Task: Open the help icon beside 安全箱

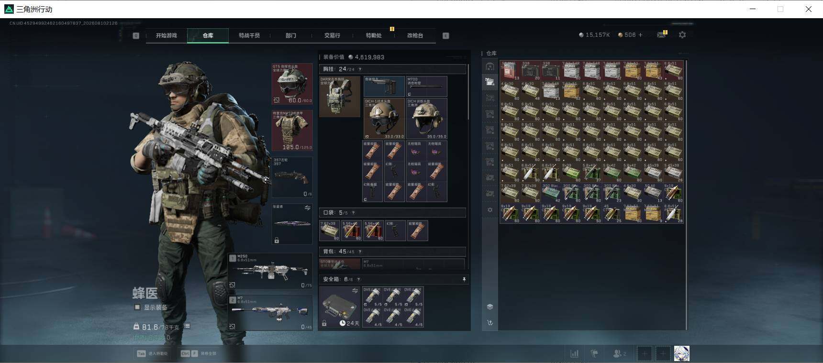Action: [358, 279]
